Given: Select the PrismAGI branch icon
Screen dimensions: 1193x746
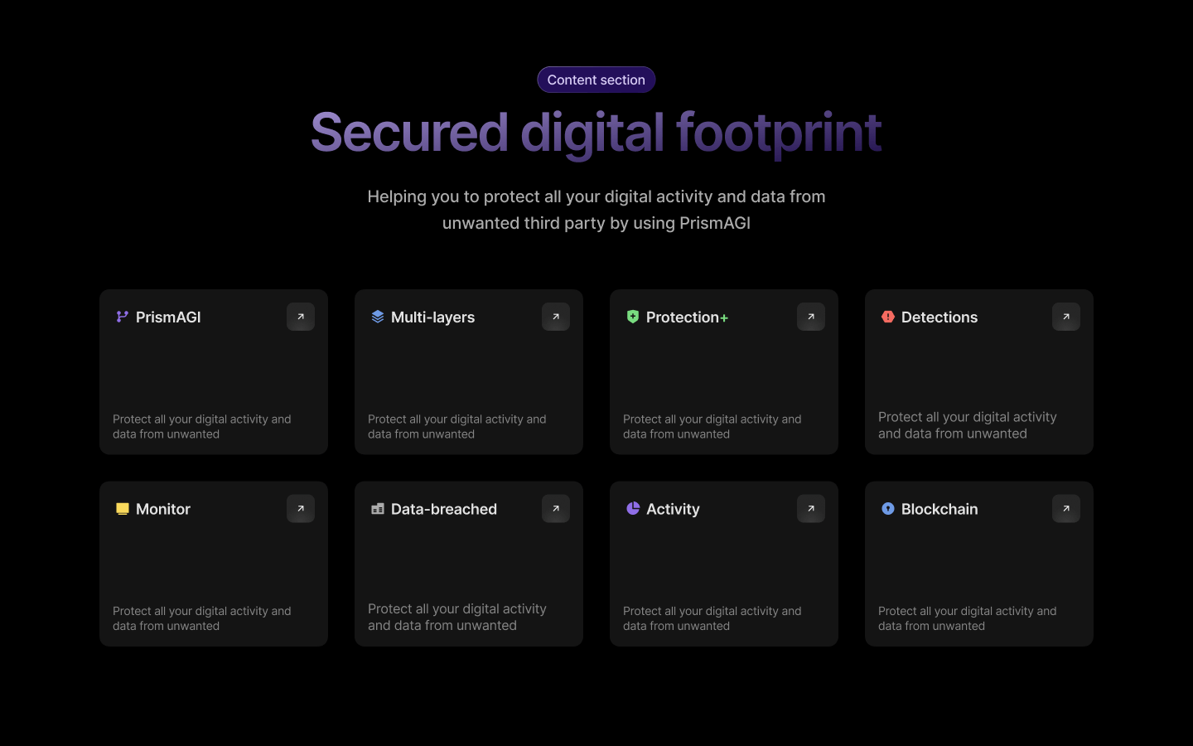Looking at the screenshot, I should point(121,317).
